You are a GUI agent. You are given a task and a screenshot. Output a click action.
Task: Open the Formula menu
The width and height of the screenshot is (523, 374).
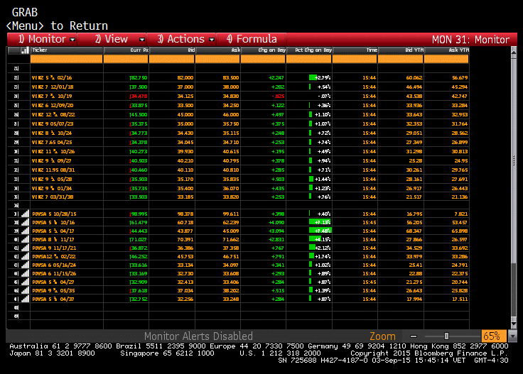coord(252,39)
